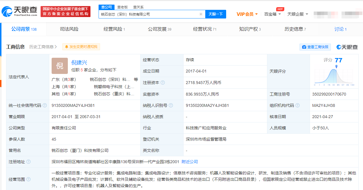Click the 附近公司 link
363x190 pixels.
(x=190, y=162)
